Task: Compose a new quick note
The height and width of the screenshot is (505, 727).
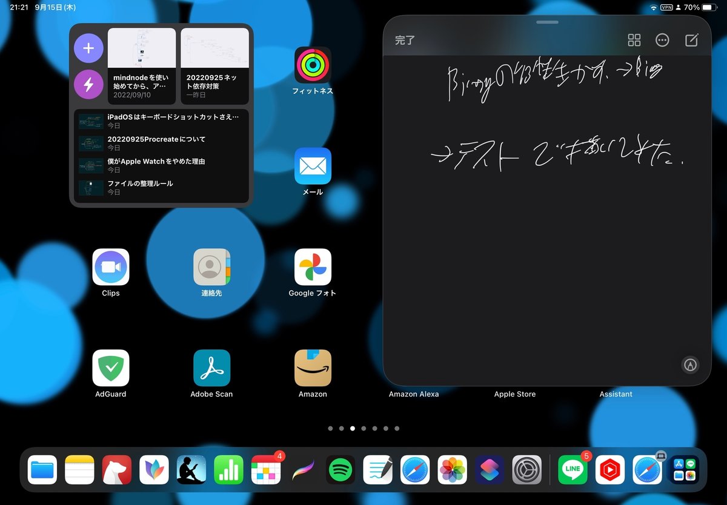Action: tap(691, 41)
